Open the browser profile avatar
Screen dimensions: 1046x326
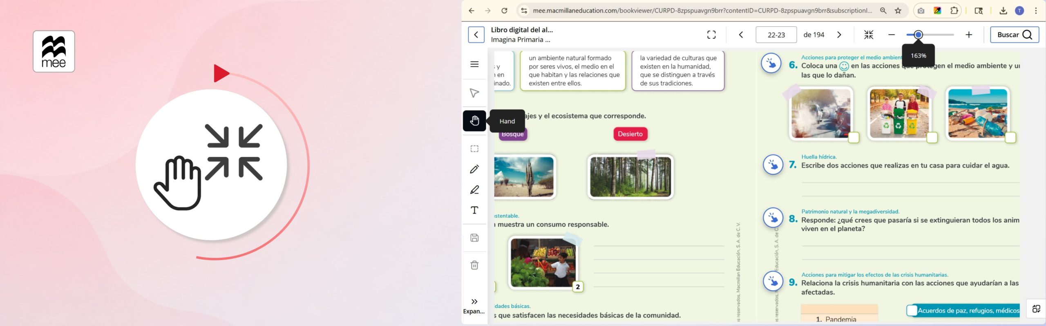point(1019,11)
